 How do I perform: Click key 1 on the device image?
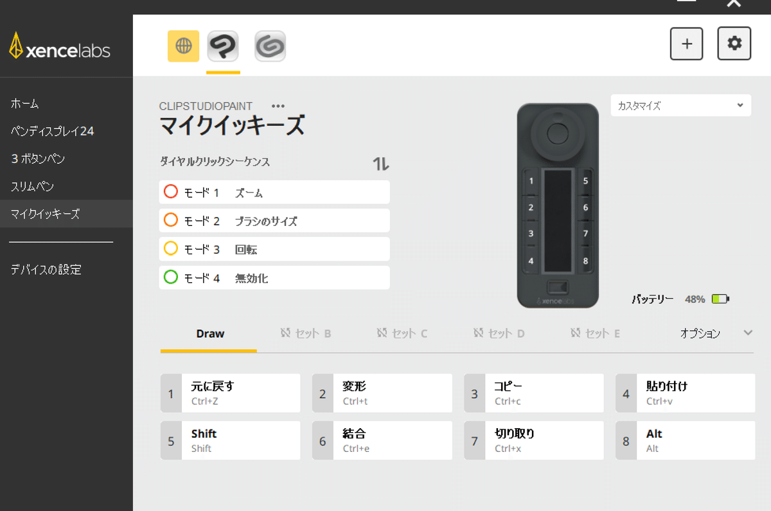(531, 181)
